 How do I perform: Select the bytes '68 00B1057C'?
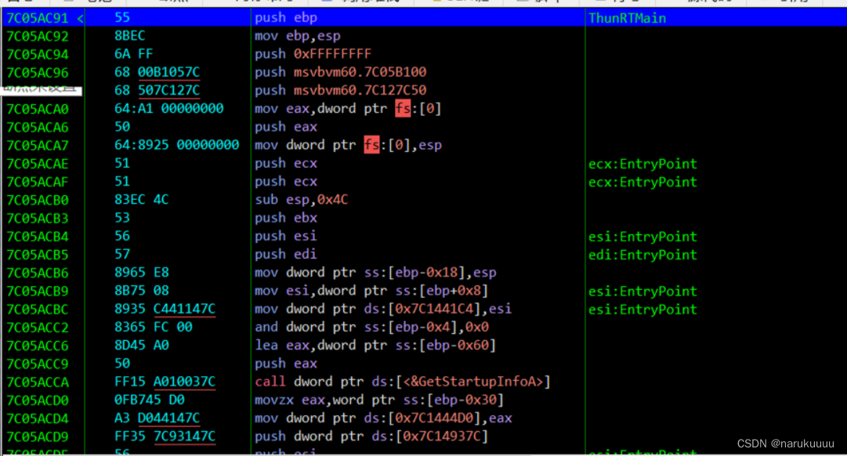tap(157, 72)
